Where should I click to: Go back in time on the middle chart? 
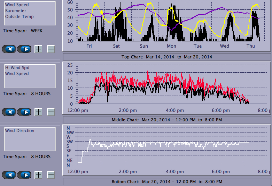pyautogui.click(x=9, y=112)
